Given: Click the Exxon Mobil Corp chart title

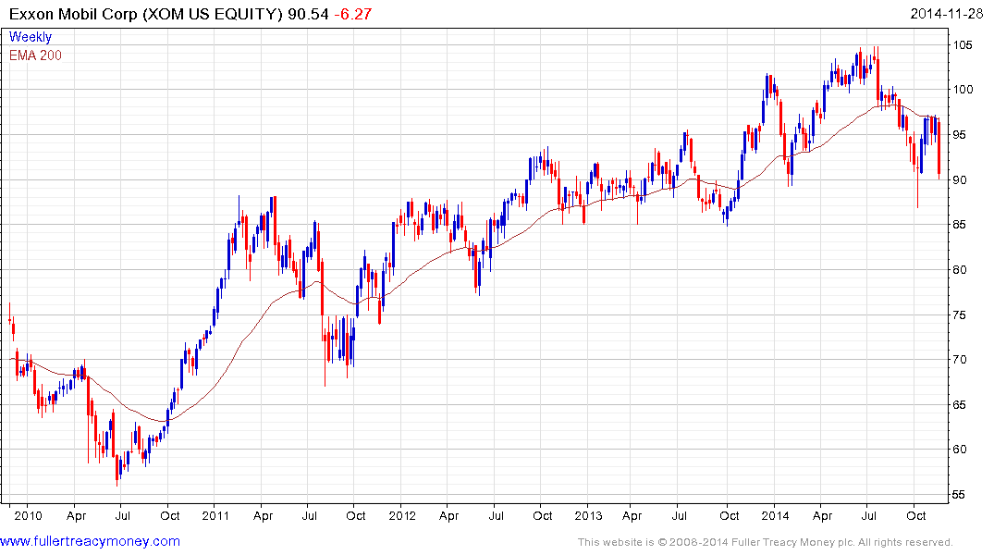Looking at the screenshot, I should 146,14.
